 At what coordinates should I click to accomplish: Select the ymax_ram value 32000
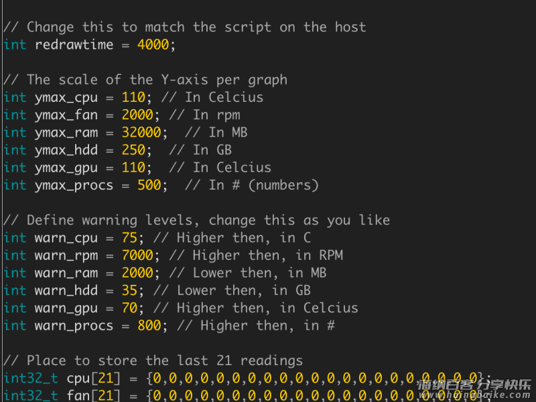145,133
